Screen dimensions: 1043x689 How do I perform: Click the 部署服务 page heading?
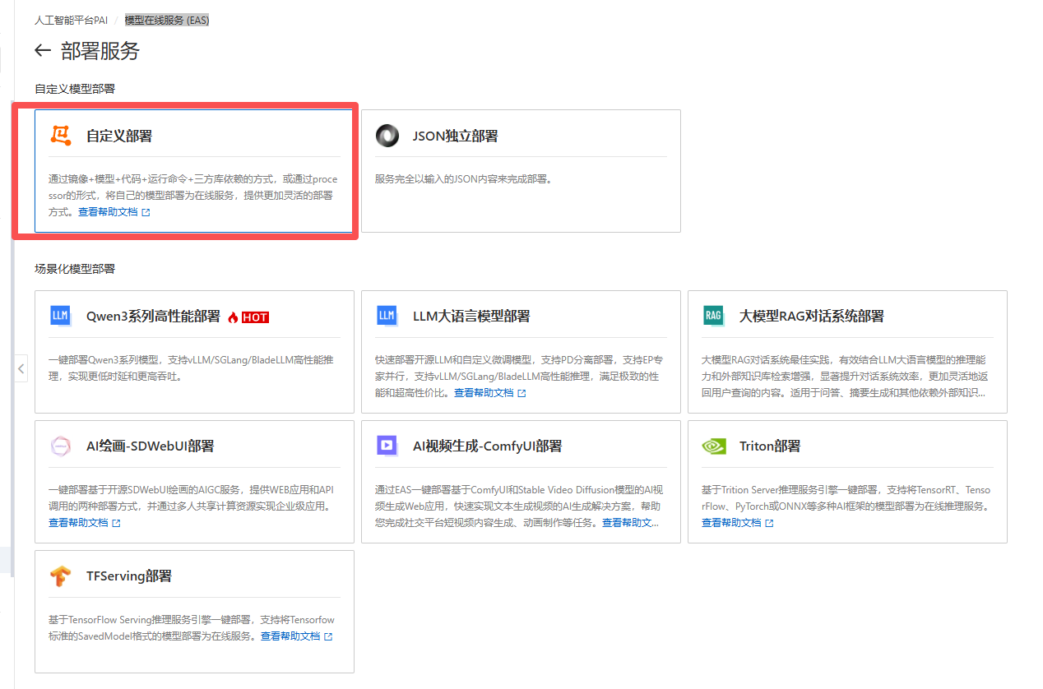point(100,51)
